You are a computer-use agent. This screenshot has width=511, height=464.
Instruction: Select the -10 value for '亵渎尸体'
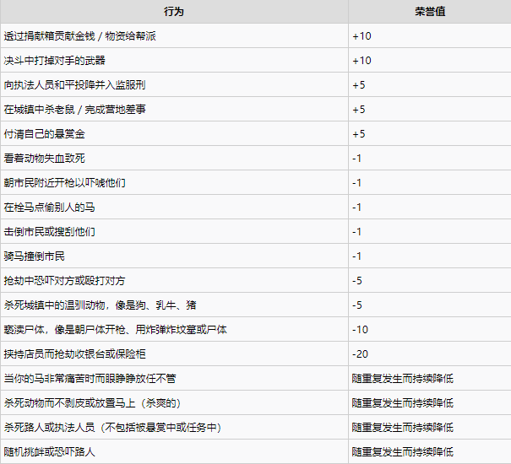click(360, 330)
